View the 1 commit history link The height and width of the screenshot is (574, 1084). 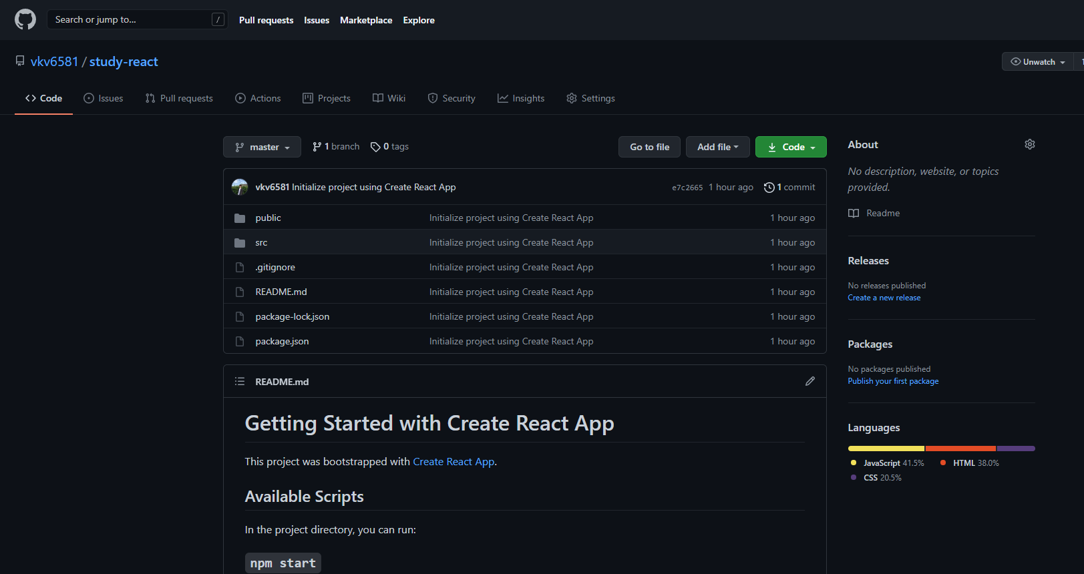point(789,188)
